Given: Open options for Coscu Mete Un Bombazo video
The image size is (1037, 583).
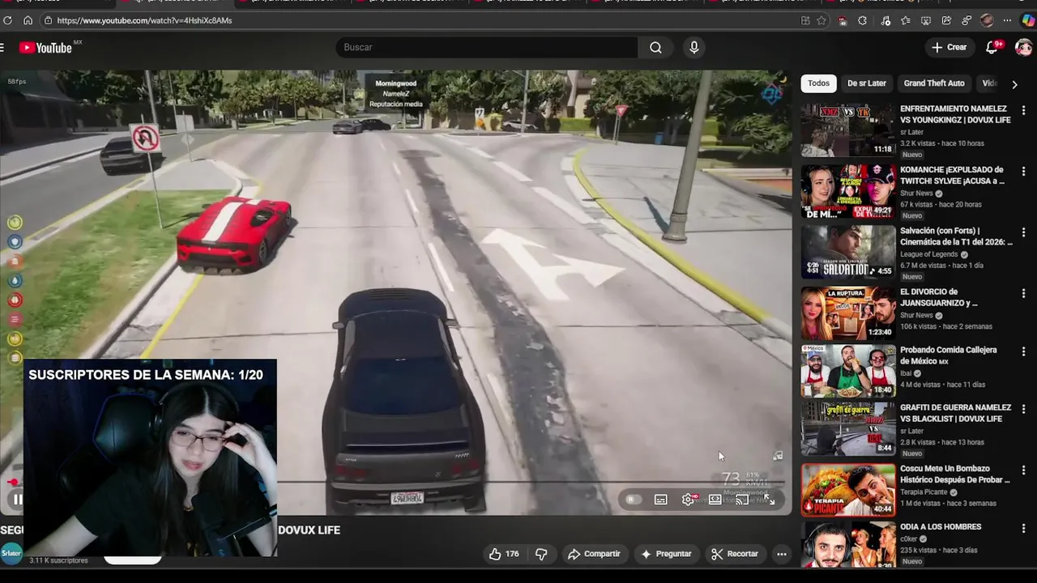Looking at the screenshot, I should point(1023,470).
